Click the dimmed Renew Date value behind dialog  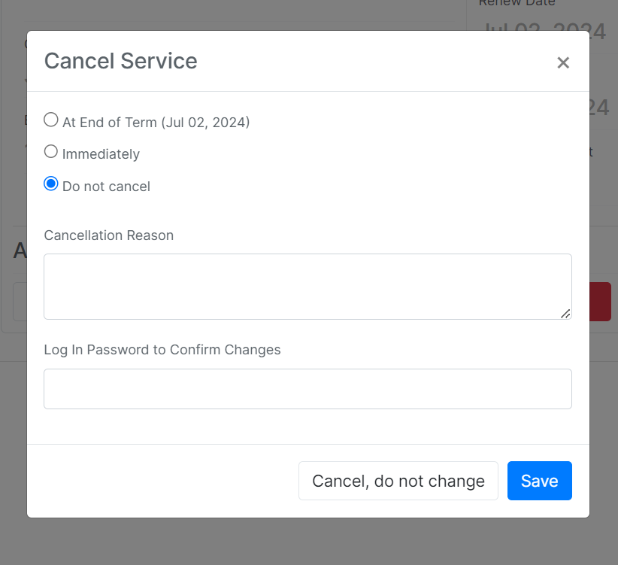(x=598, y=32)
